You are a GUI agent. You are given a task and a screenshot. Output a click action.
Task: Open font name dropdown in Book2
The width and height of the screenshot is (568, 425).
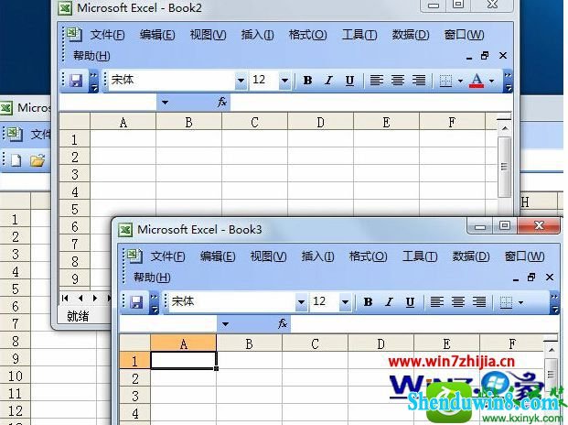pos(241,81)
